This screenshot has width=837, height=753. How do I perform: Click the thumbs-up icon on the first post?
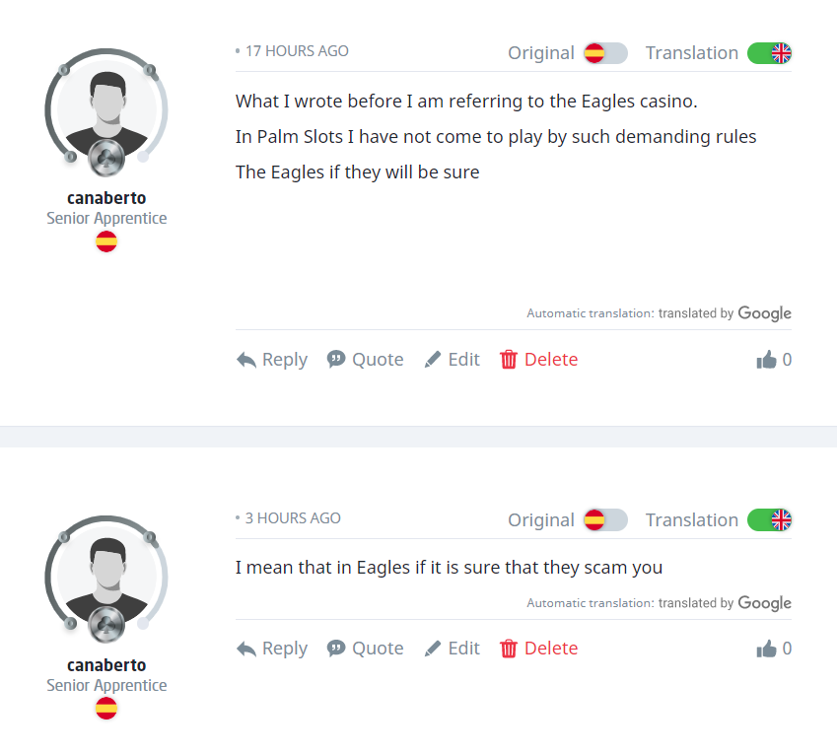point(766,360)
